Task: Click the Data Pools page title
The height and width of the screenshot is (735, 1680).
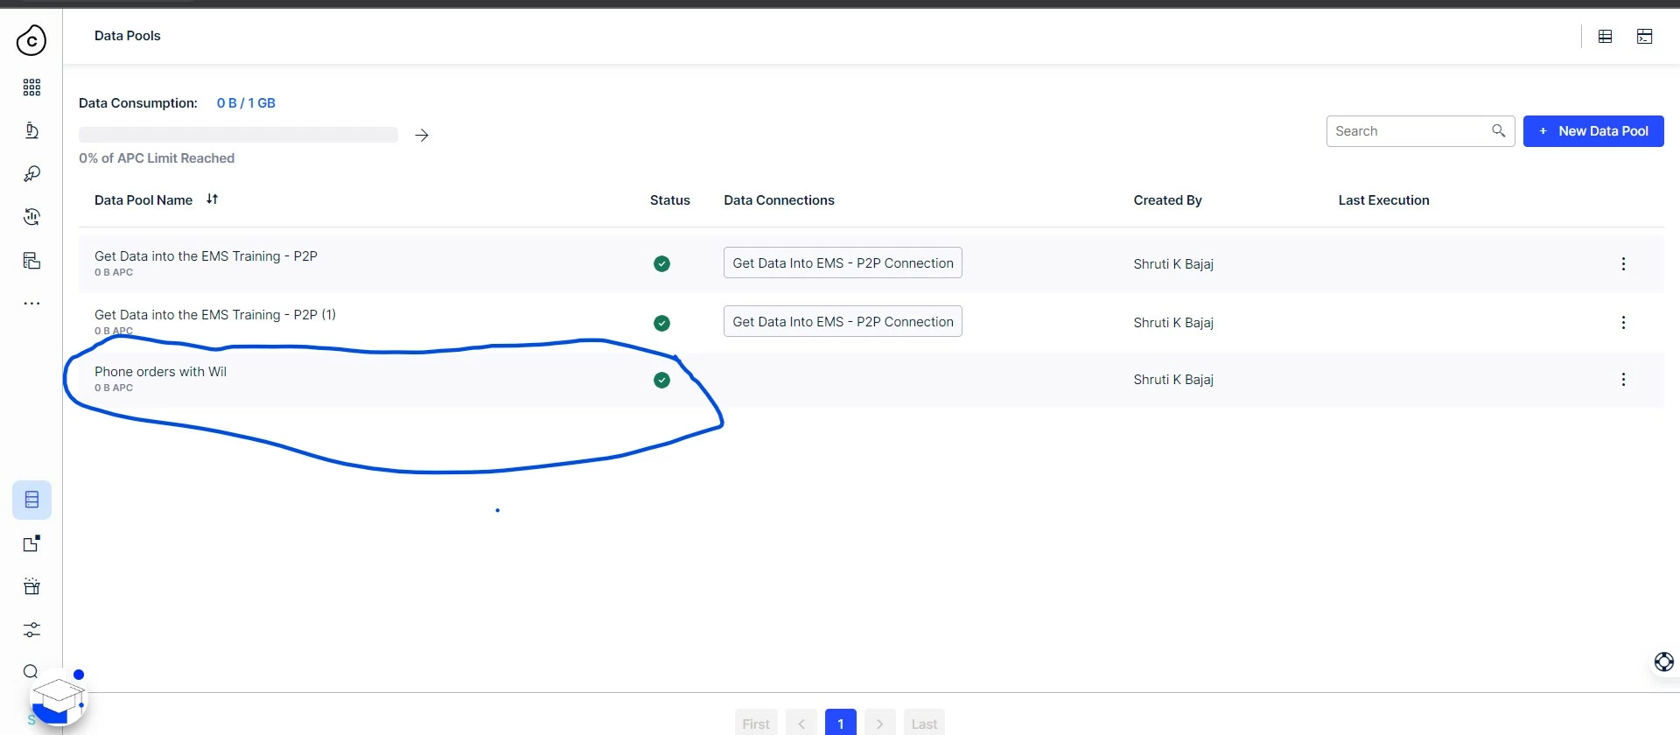Action: point(128,36)
